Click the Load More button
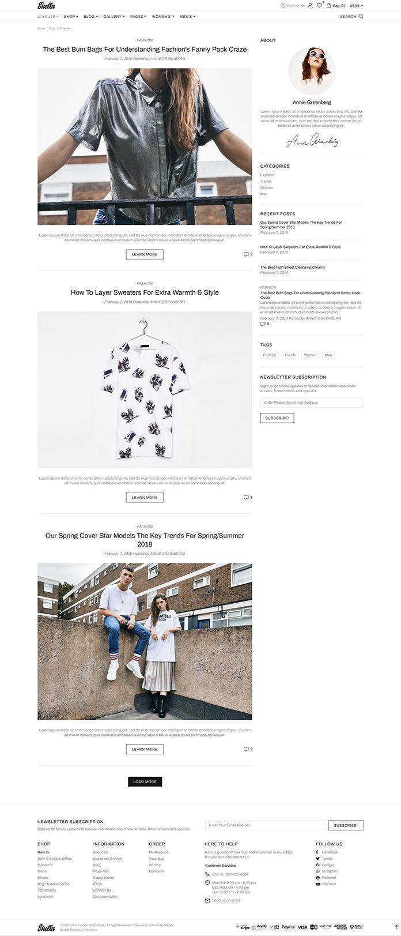 145,781
